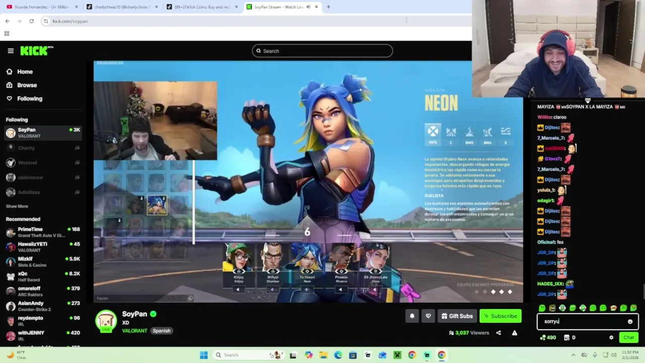The image size is (645, 363).
Task: Open the Kick hamburger menu
Action: [x=11, y=50]
